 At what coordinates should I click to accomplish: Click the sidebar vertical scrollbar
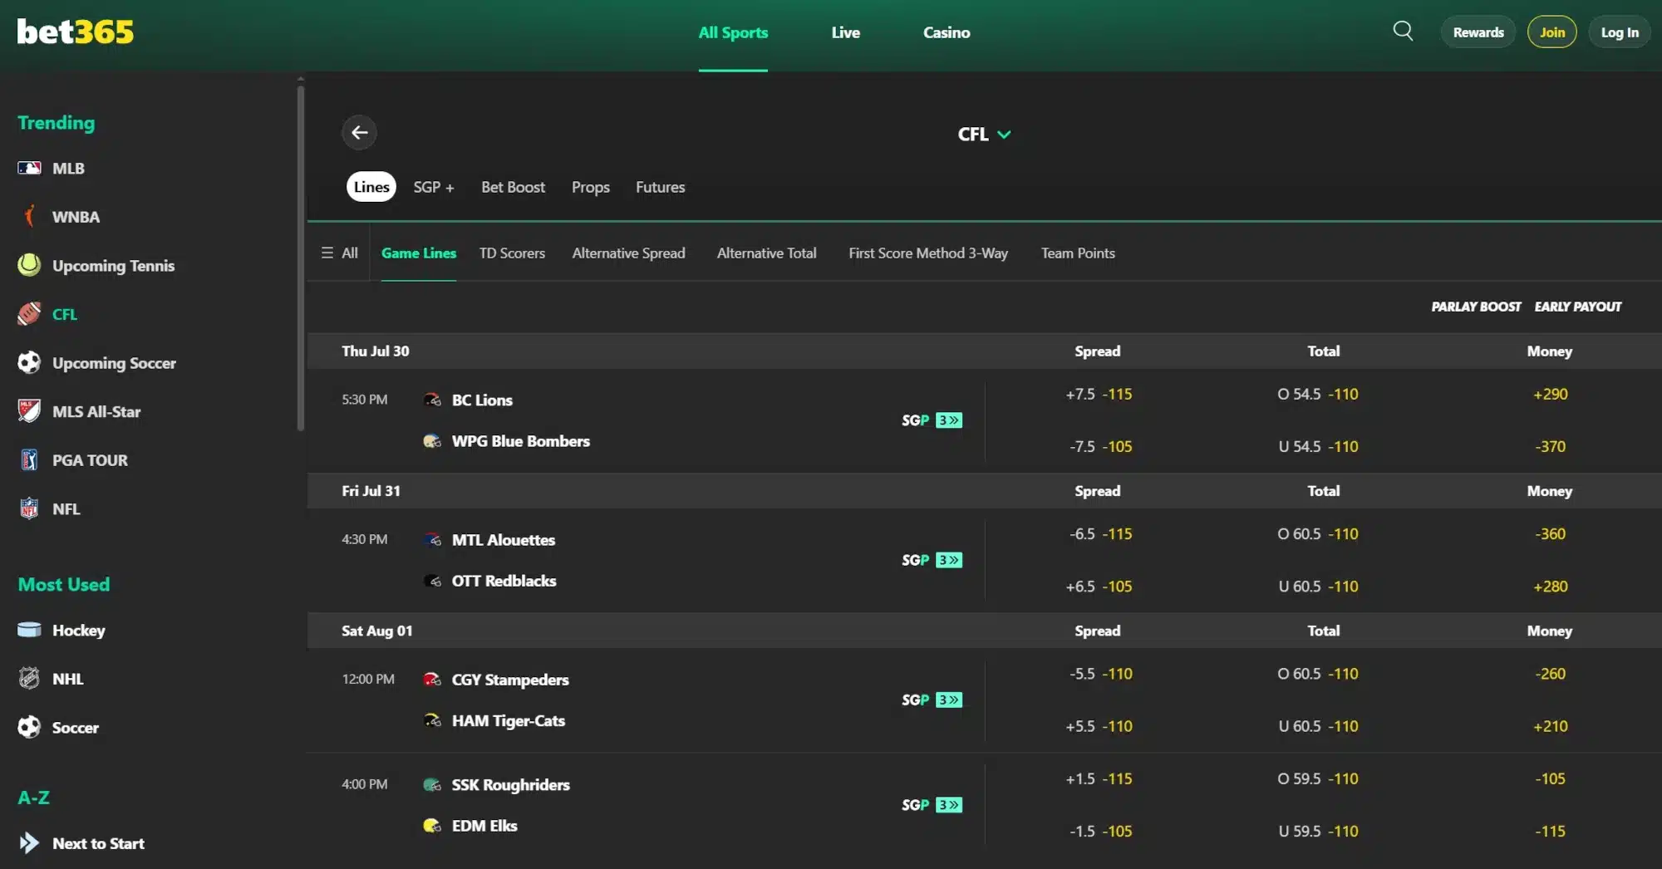click(300, 258)
